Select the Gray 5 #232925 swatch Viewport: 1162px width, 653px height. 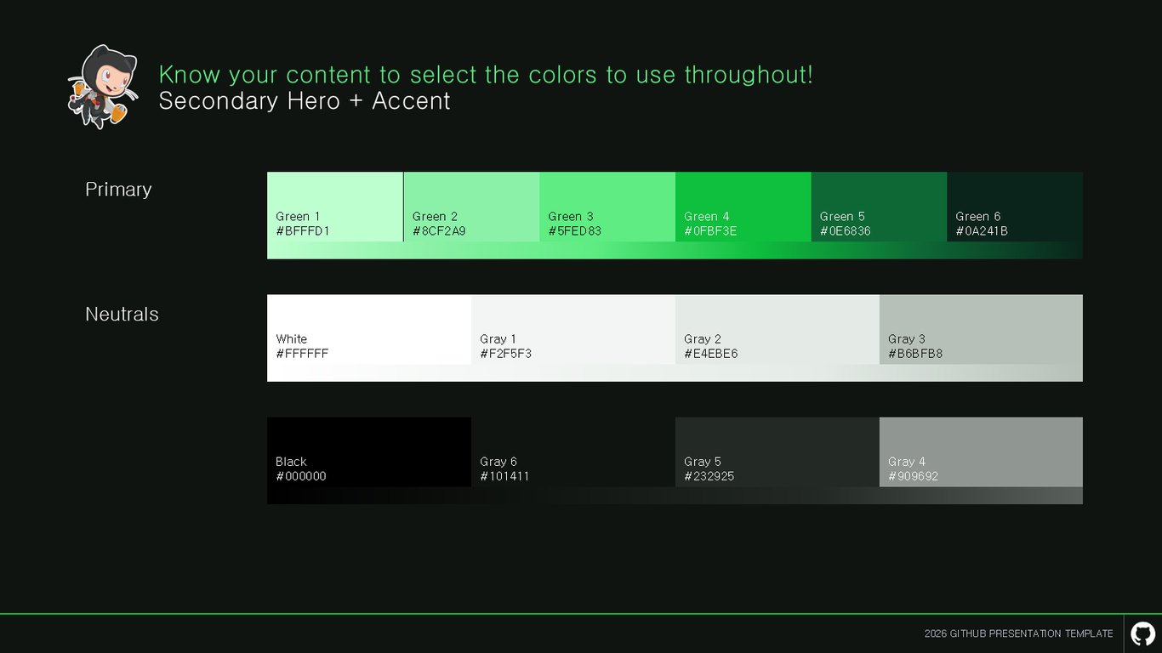pyautogui.click(x=778, y=451)
